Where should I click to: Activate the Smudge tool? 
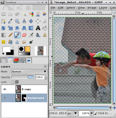pyautogui.click(x=24, y=42)
